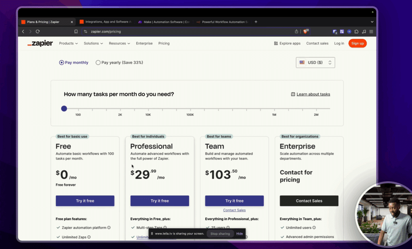Viewport: 412px width, 249px height.
Task: Open a new browser tab with plus icon
Action: [x=256, y=22]
